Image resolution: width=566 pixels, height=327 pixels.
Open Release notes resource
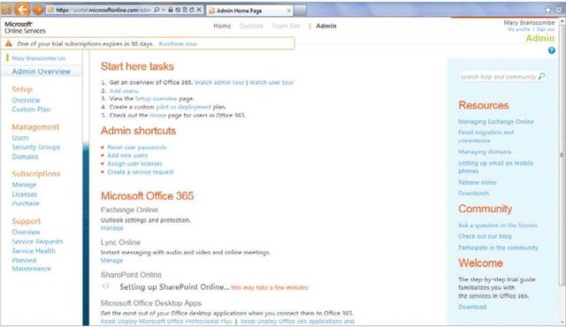pos(478,182)
